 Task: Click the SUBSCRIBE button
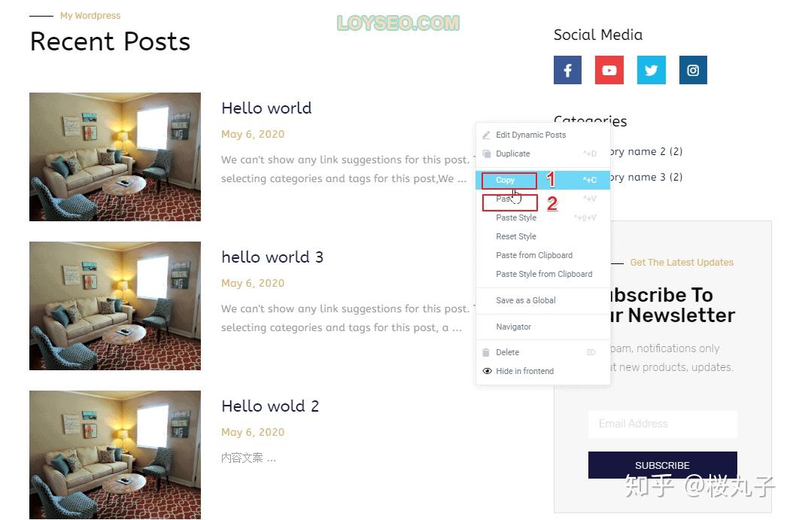[x=663, y=465]
